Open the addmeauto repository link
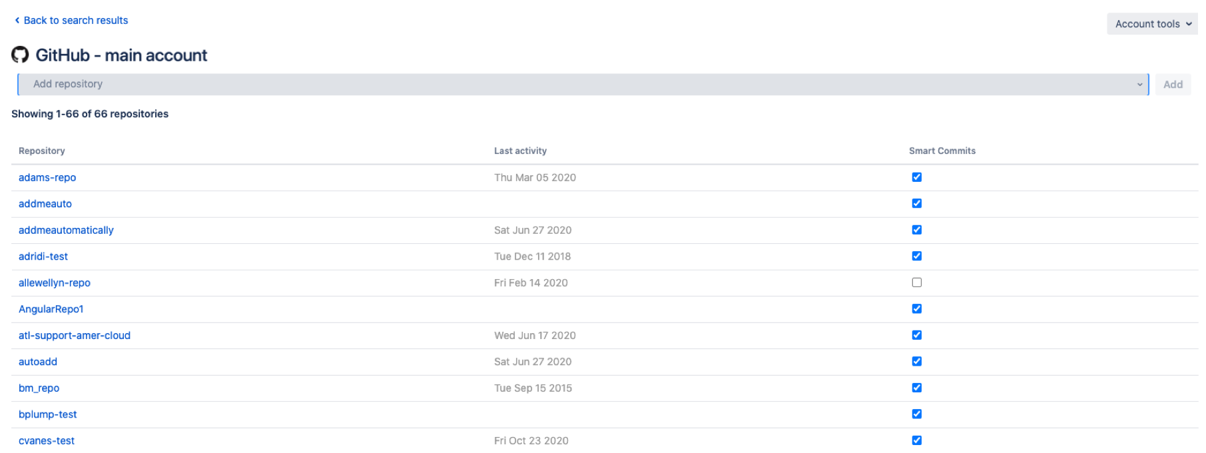 pos(45,204)
